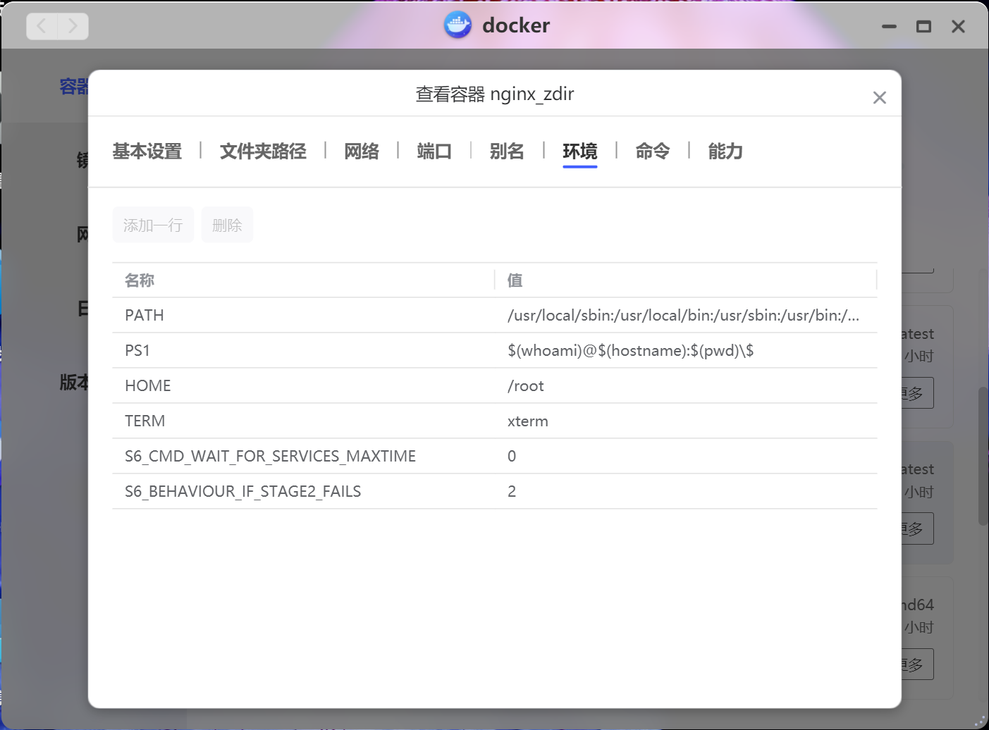Click the docker whale app icon

[457, 25]
